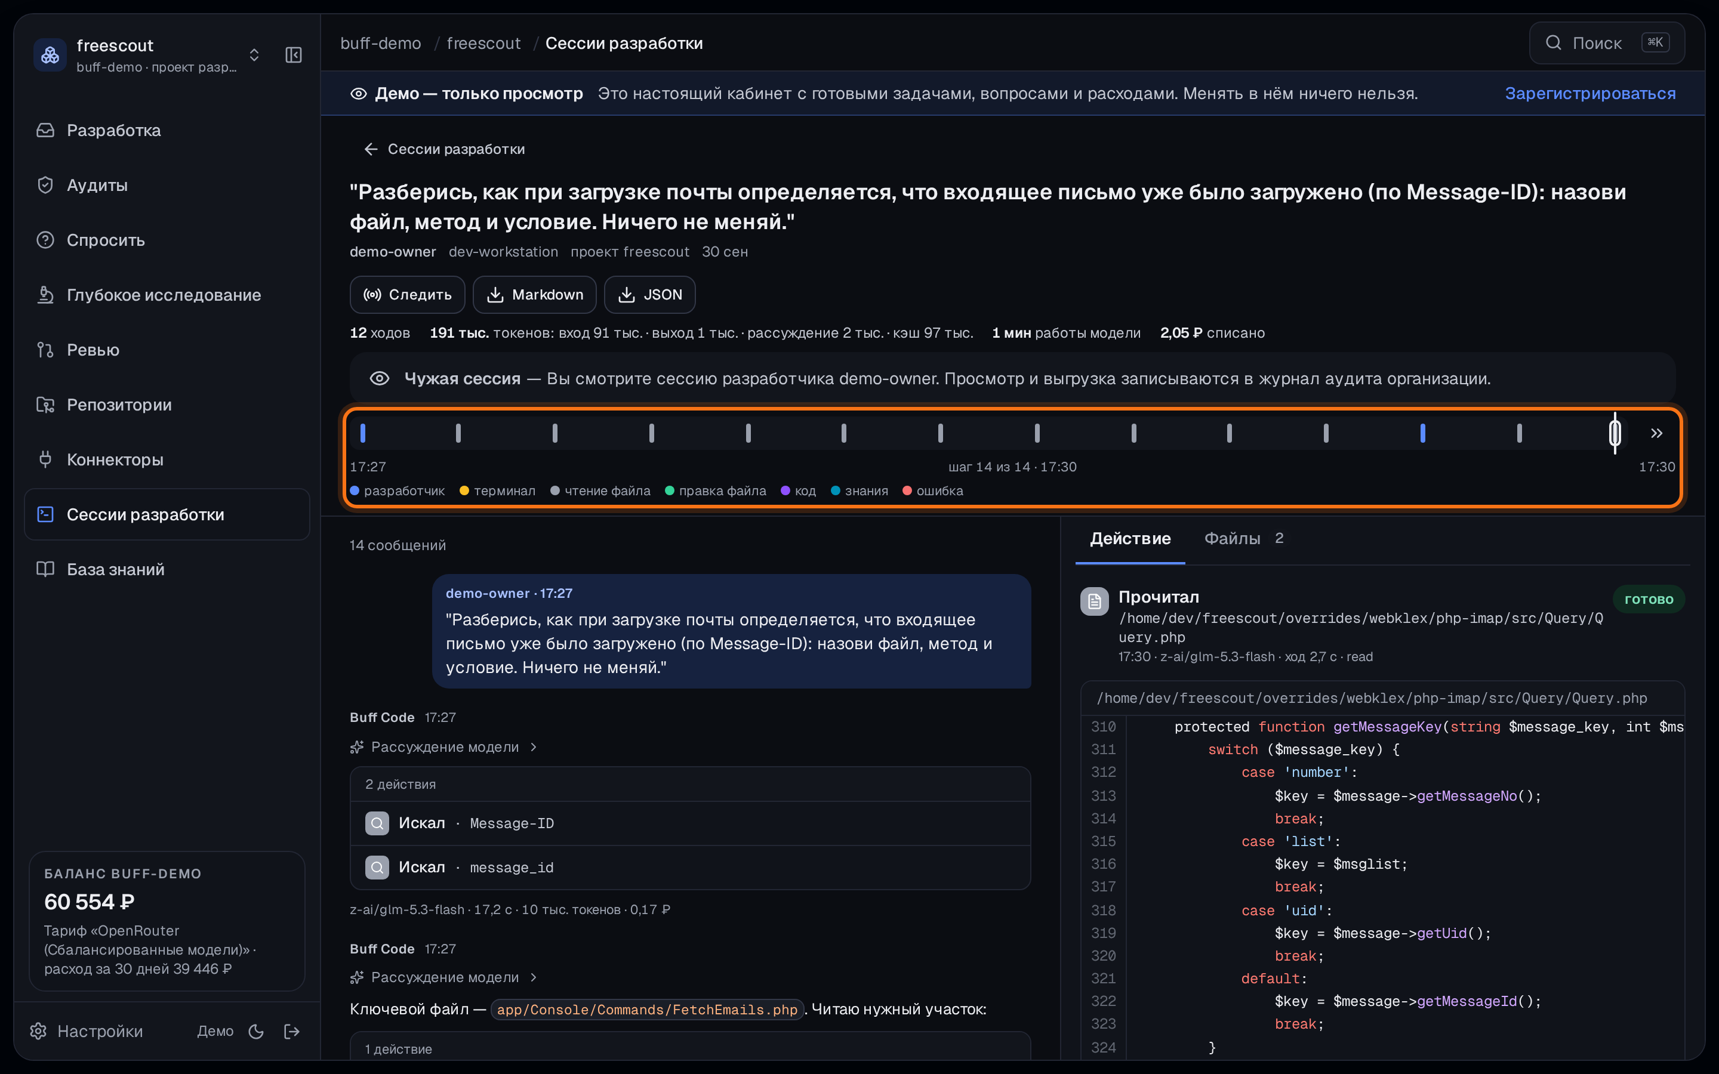Click the sparkle icon beside first Рассуждение модели

(356, 747)
